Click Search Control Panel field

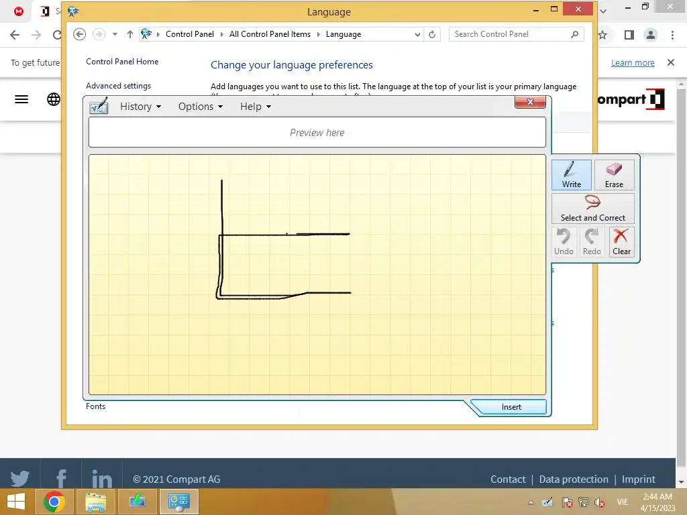[x=516, y=34]
